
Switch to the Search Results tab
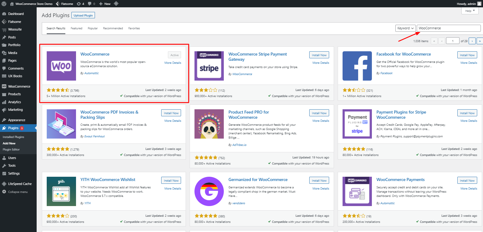point(56,28)
